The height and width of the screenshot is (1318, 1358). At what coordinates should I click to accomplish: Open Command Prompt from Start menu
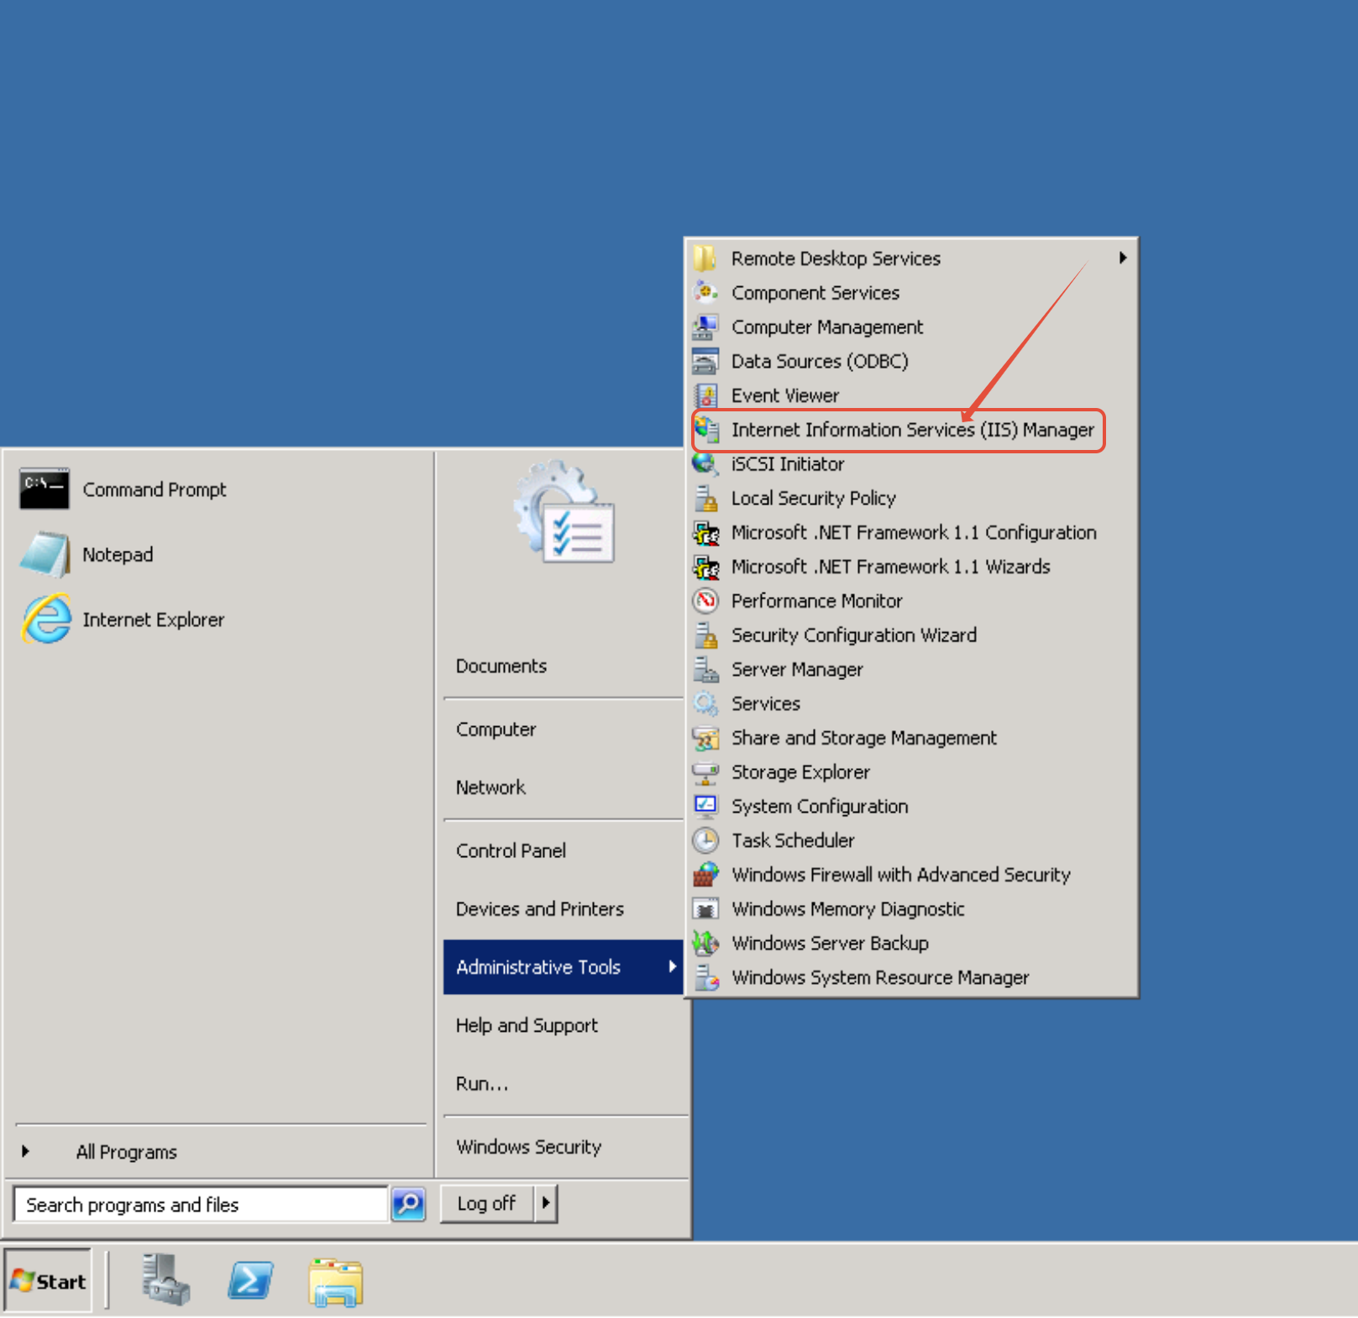(218, 489)
